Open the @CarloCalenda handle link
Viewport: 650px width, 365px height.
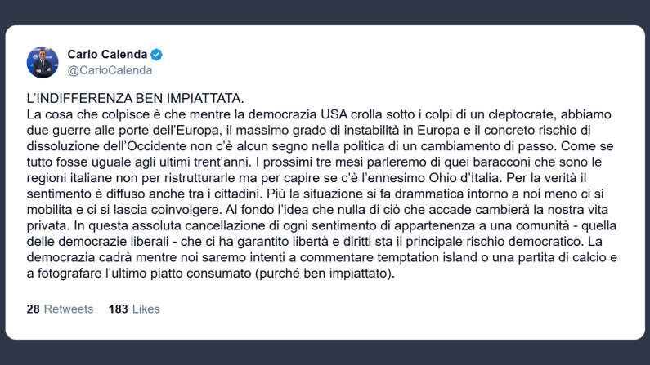click(x=110, y=70)
